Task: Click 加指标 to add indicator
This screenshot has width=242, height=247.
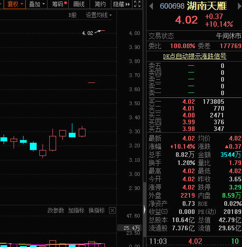Action: coord(76,210)
